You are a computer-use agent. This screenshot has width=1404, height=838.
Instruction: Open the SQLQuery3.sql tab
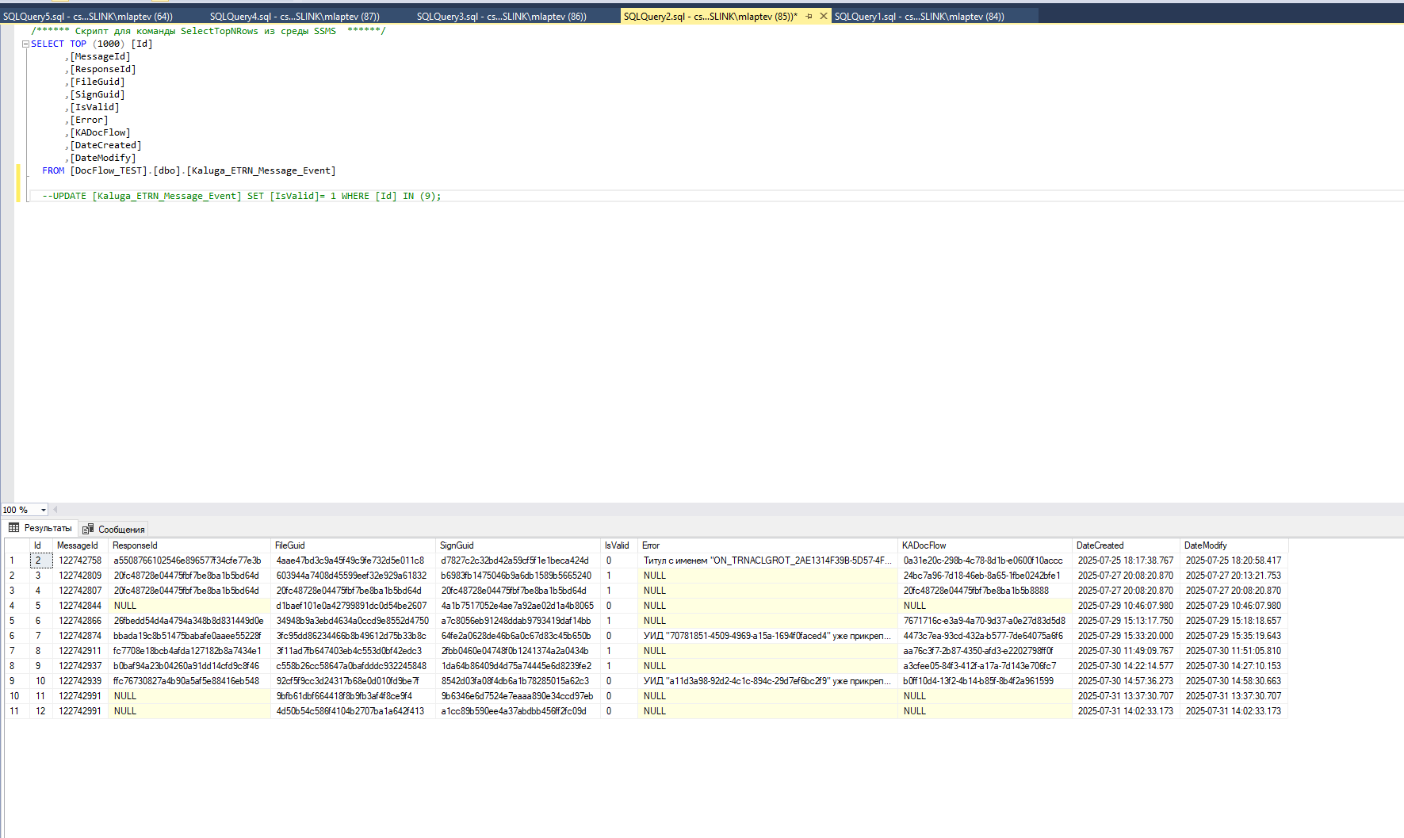502,16
